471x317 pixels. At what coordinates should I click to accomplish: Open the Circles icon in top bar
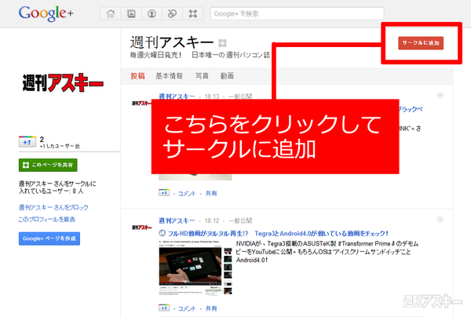pyautogui.click(x=172, y=13)
